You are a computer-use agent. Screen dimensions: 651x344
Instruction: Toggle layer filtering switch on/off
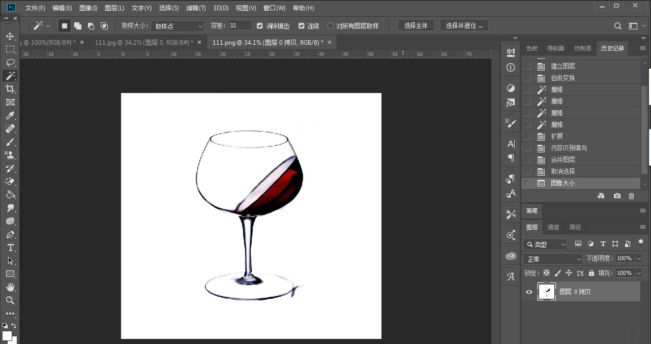click(641, 243)
